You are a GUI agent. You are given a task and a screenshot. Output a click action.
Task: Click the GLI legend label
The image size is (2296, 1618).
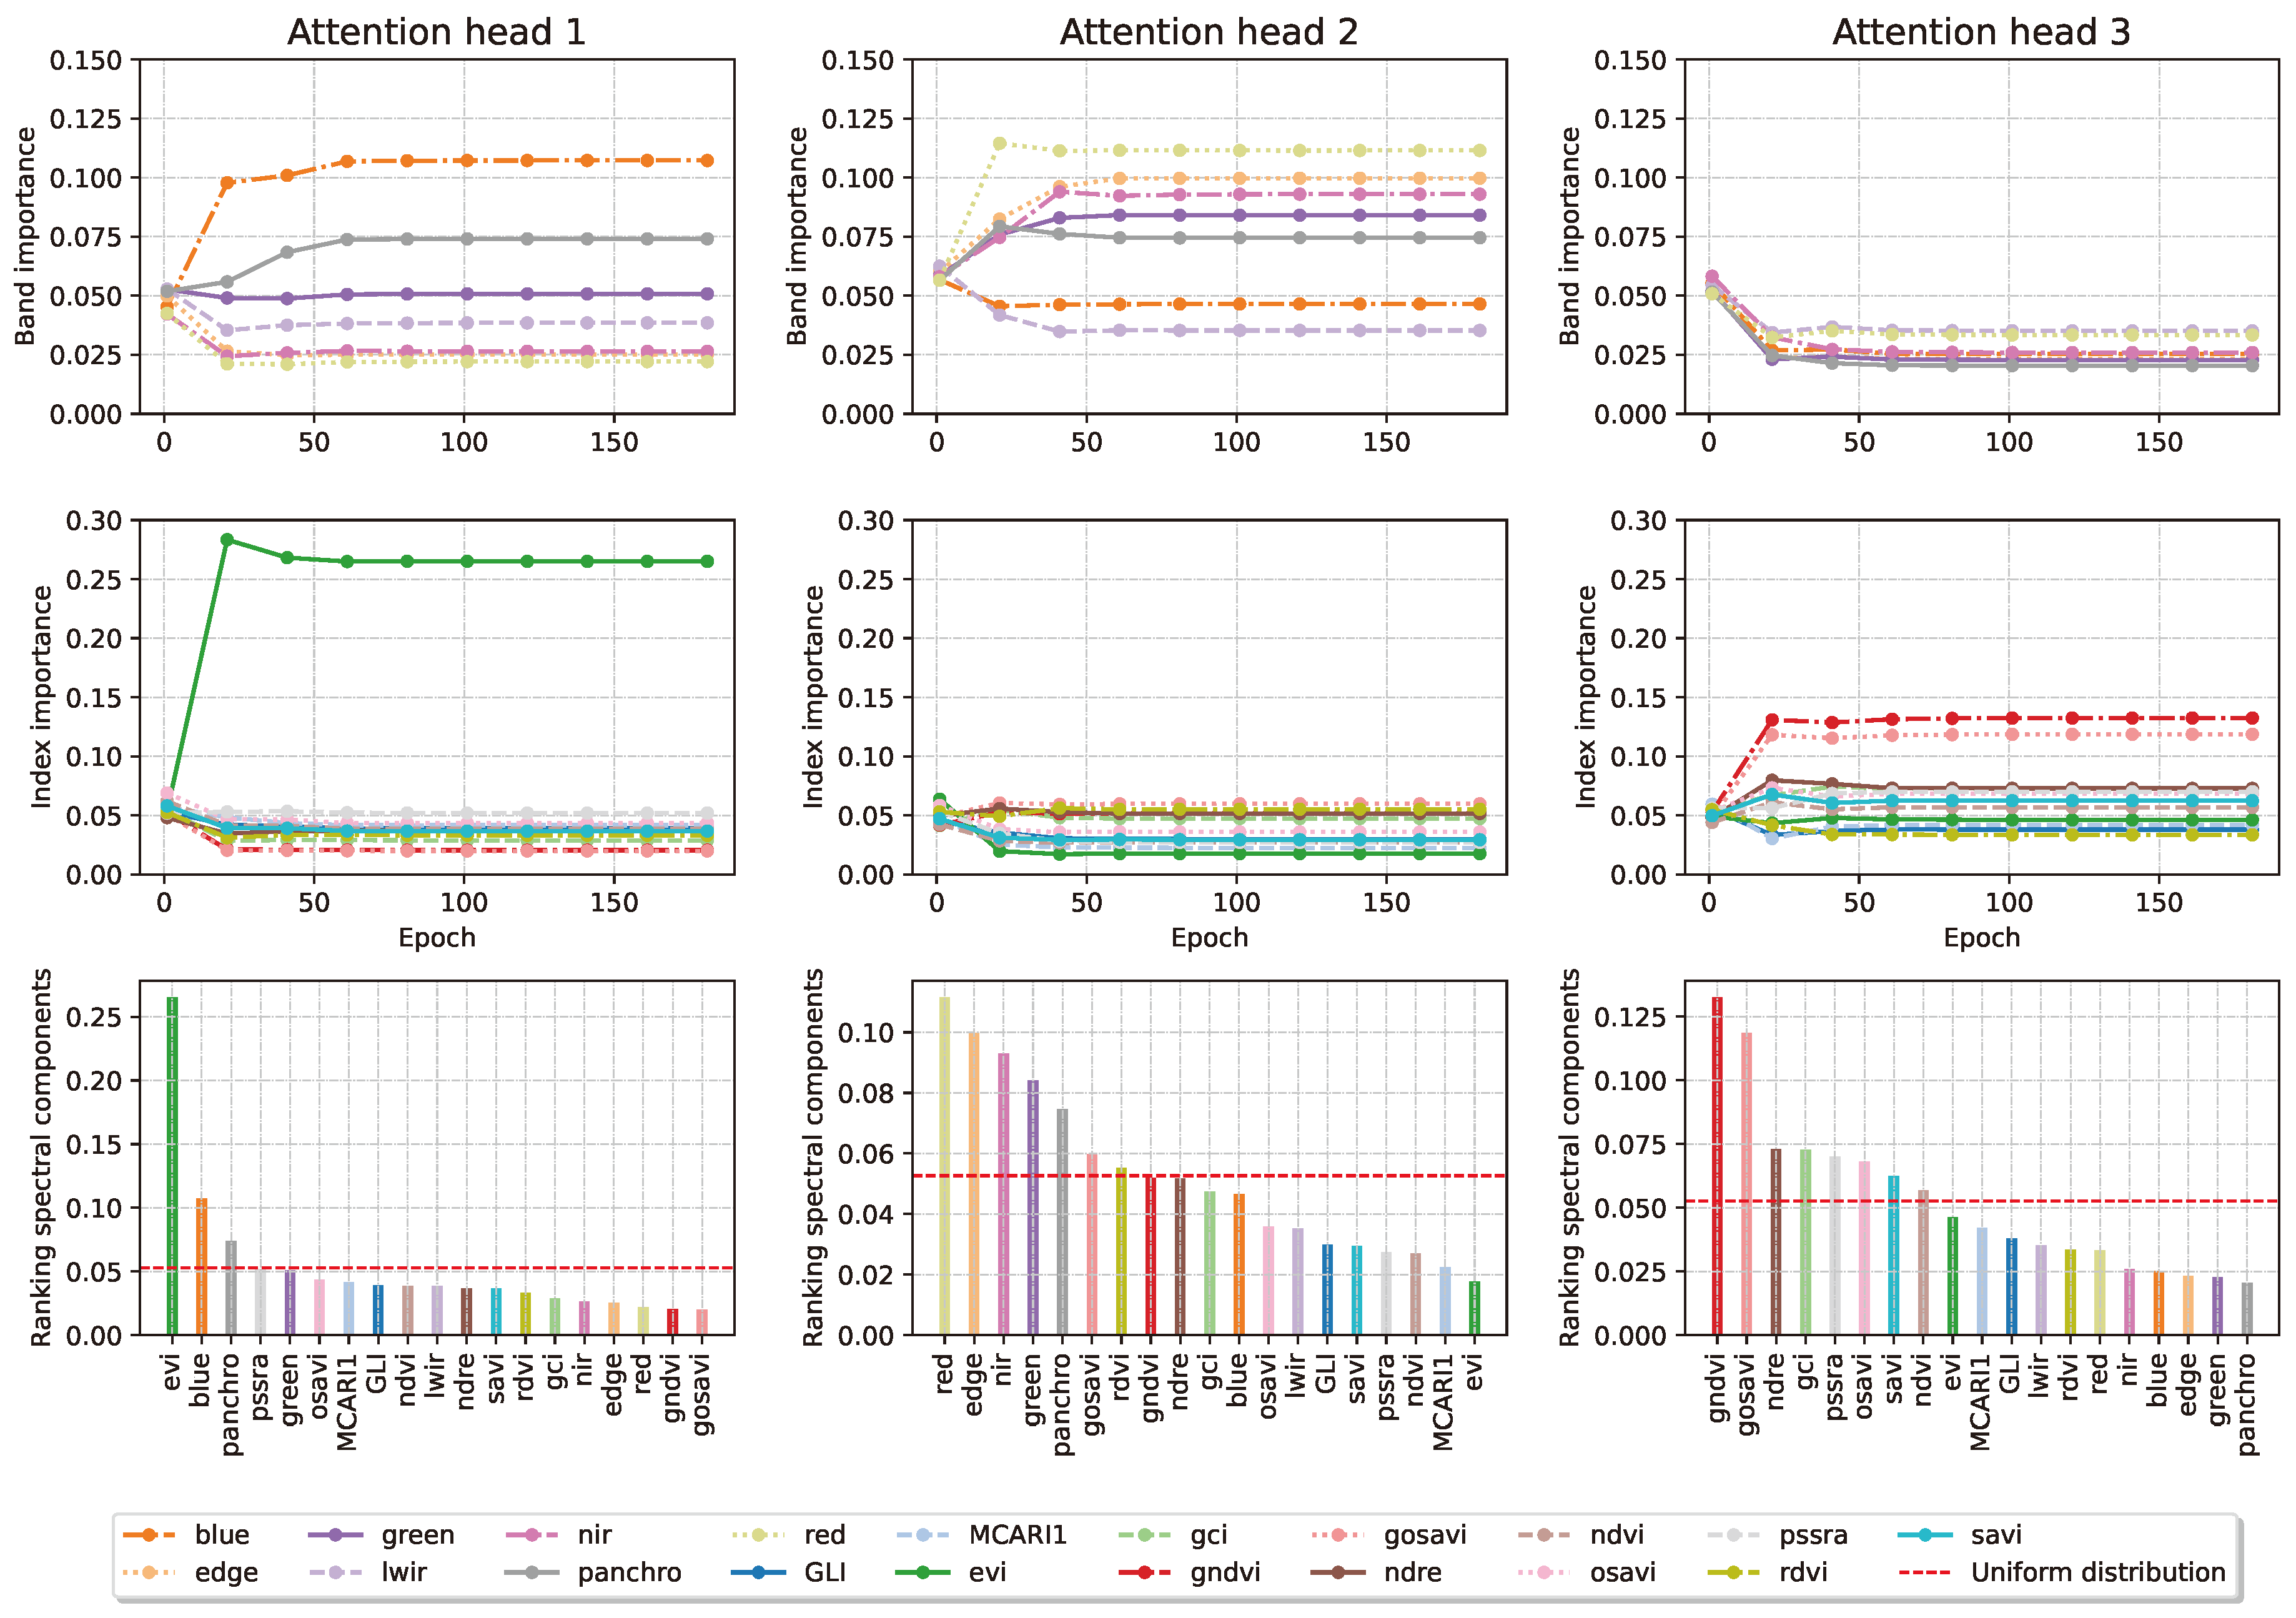click(825, 1573)
